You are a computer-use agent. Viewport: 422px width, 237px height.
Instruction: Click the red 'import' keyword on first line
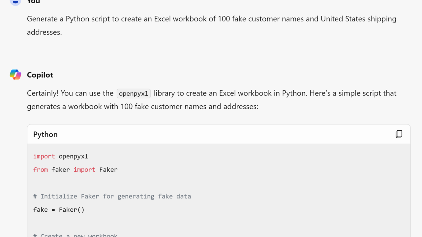44,156
